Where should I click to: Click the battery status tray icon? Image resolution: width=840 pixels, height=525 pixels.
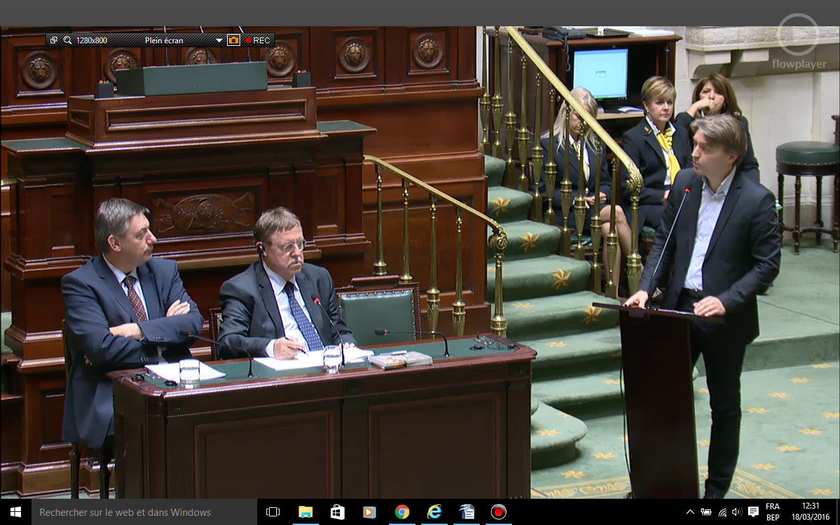click(706, 512)
